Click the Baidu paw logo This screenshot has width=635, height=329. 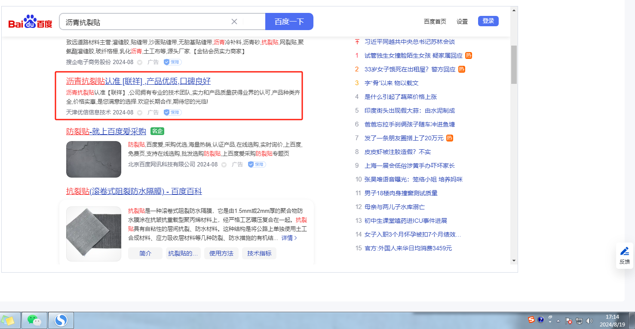pos(30,22)
